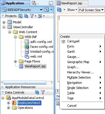
Task: Click the horizontal scrollbar thumb in Projects
Action: pyautogui.click(x=25, y=83)
